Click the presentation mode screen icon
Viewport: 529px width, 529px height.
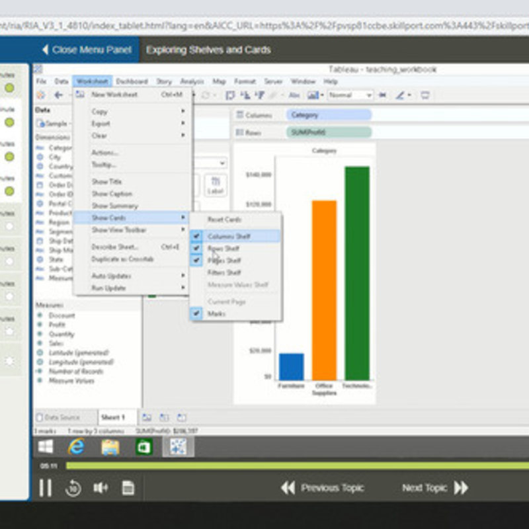tap(425, 95)
